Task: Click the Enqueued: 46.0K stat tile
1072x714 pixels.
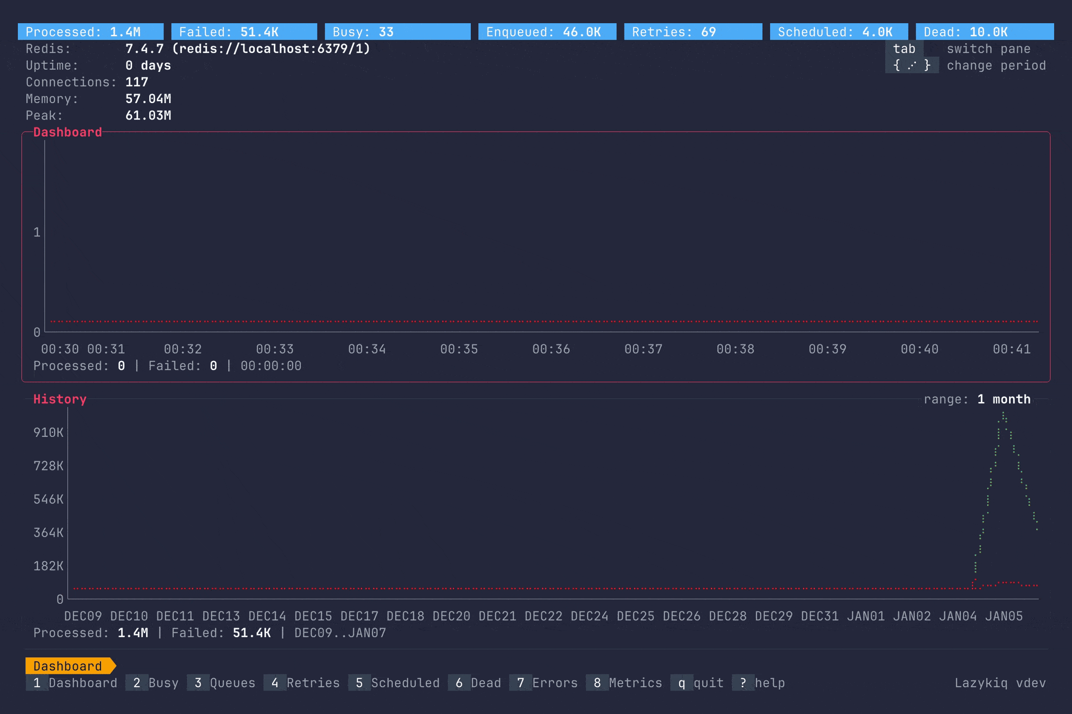Action: [x=546, y=31]
